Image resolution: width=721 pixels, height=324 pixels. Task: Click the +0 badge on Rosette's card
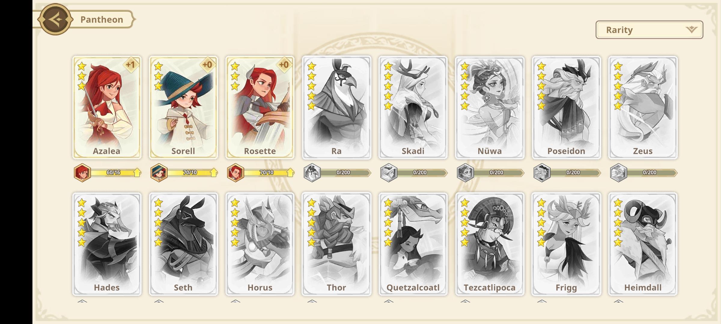point(284,64)
